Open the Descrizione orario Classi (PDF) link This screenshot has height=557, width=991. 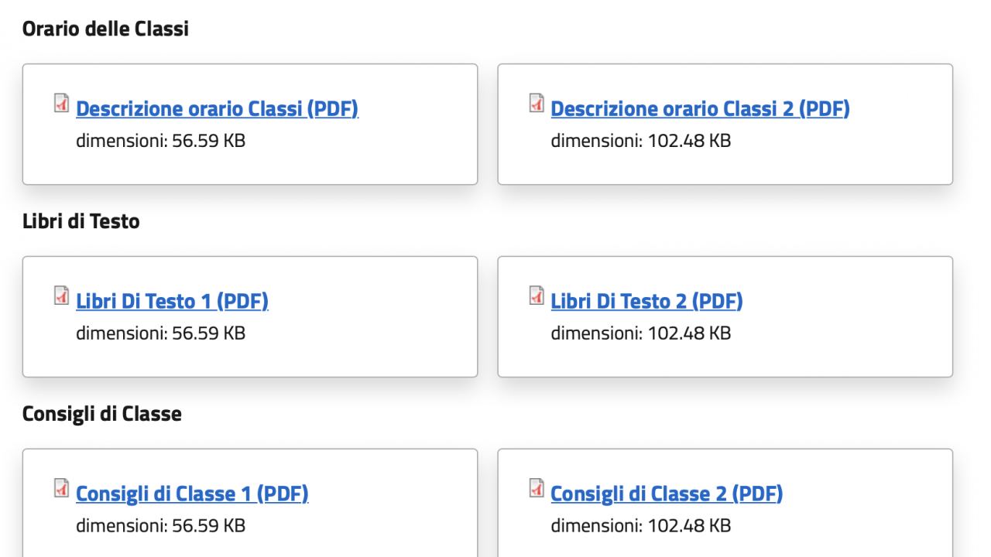click(x=217, y=109)
